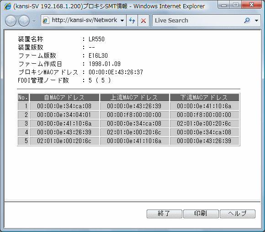Click the row number 5 cell
Screen dimensions: 265x232
[23, 141]
